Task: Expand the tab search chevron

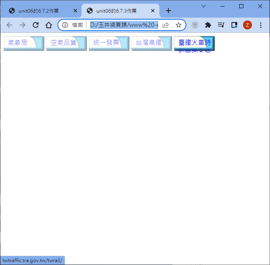Action: (204, 6)
